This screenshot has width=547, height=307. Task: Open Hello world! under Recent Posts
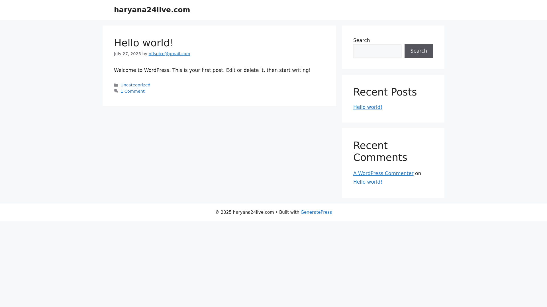[368, 107]
